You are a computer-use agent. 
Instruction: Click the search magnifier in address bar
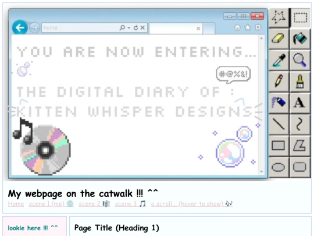click(x=122, y=27)
